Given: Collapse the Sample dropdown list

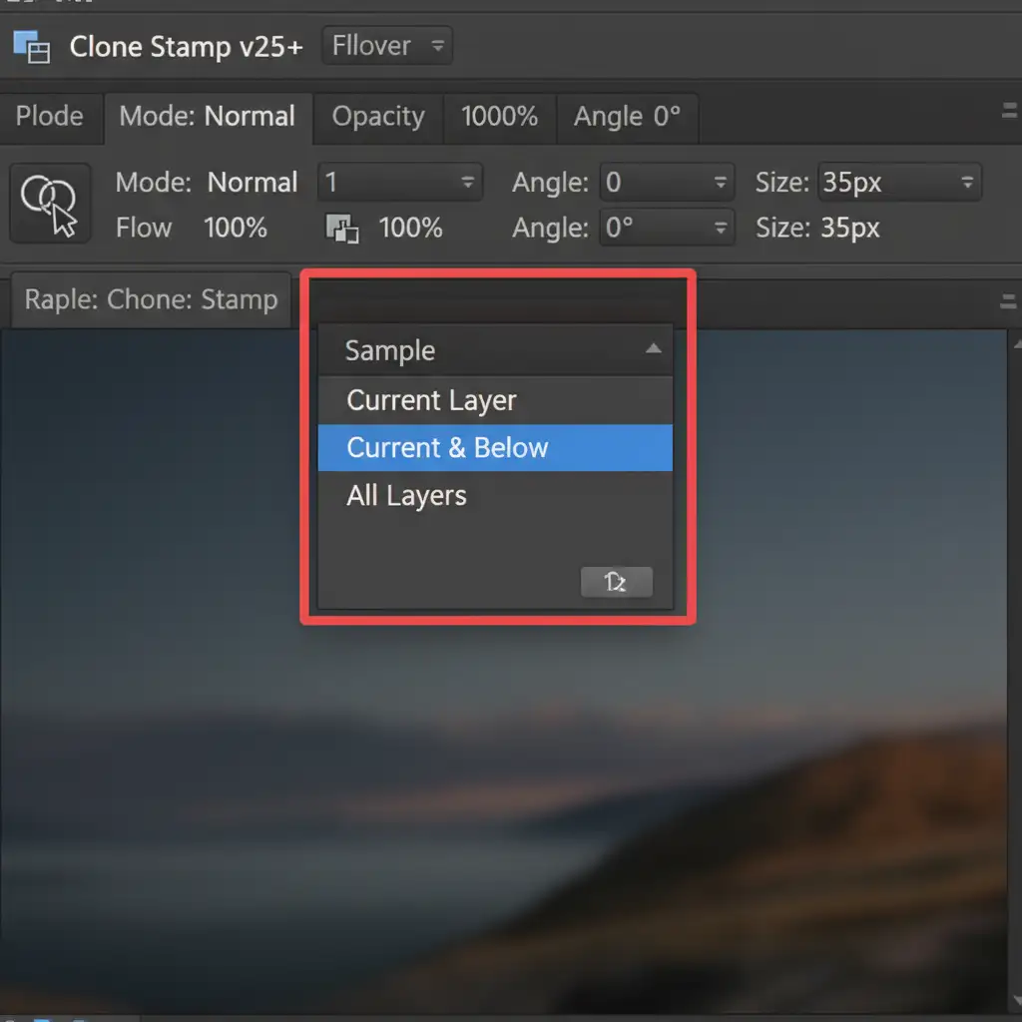Looking at the screenshot, I should pyautogui.click(x=653, y=349).
